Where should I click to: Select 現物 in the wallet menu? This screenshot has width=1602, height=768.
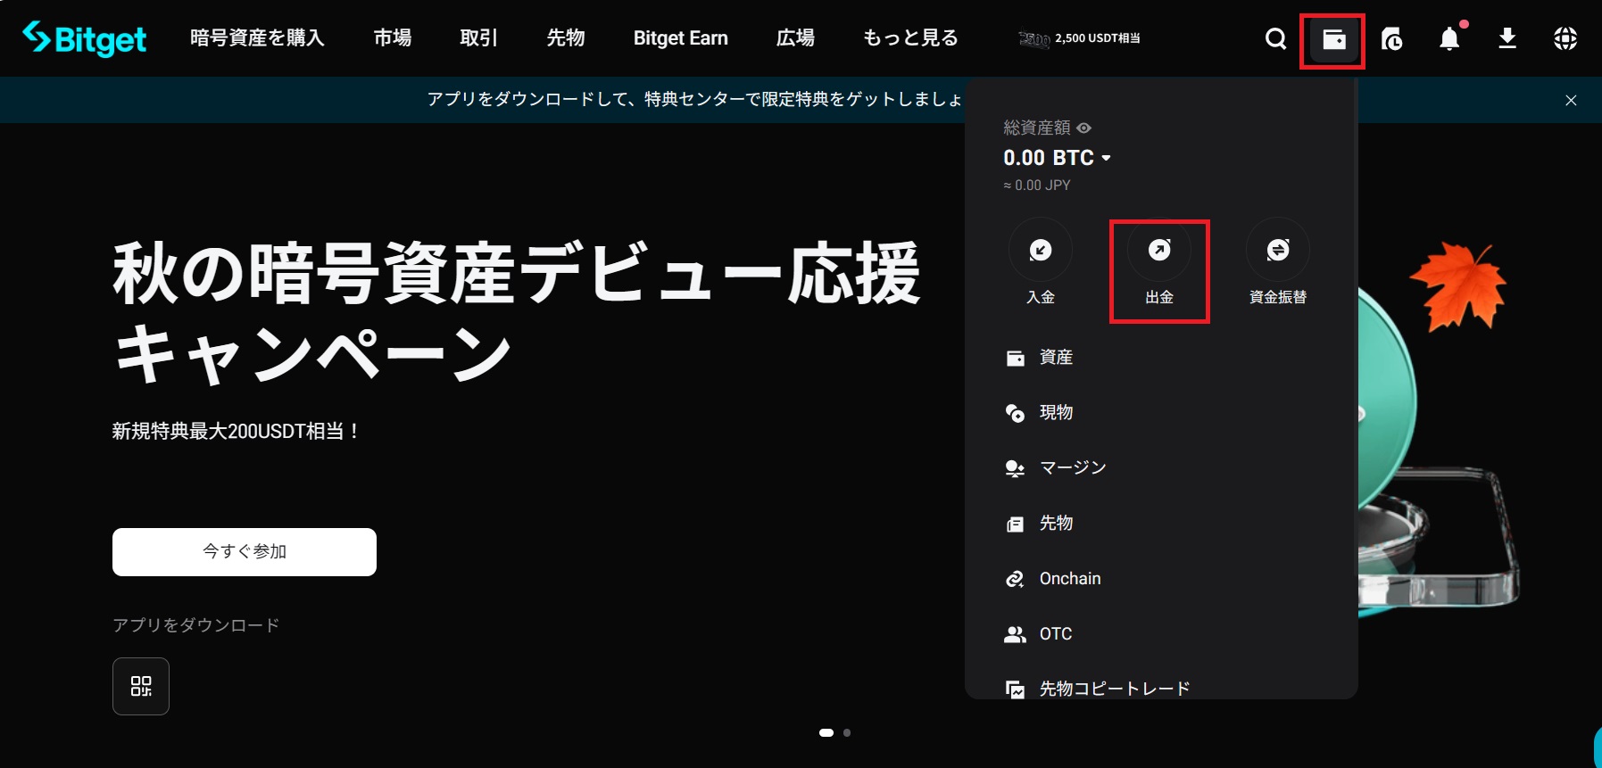coord(1056,413)
